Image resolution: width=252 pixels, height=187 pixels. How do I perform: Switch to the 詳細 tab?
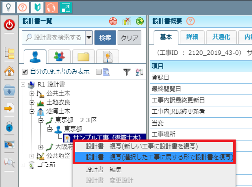(192, 37)
